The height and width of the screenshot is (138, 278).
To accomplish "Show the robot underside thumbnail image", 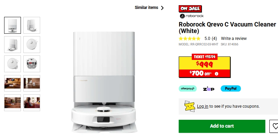I will pyautogui.click(x=32, y=64).
